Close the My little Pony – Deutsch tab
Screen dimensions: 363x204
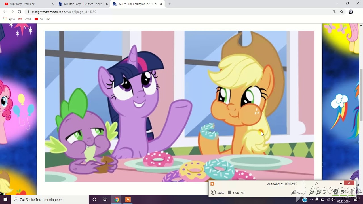107,4
